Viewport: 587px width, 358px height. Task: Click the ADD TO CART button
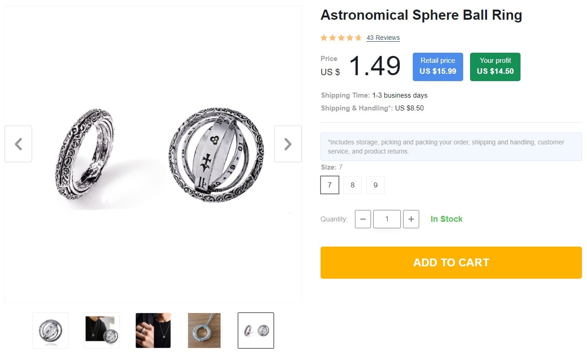click(x=451, y=262)
